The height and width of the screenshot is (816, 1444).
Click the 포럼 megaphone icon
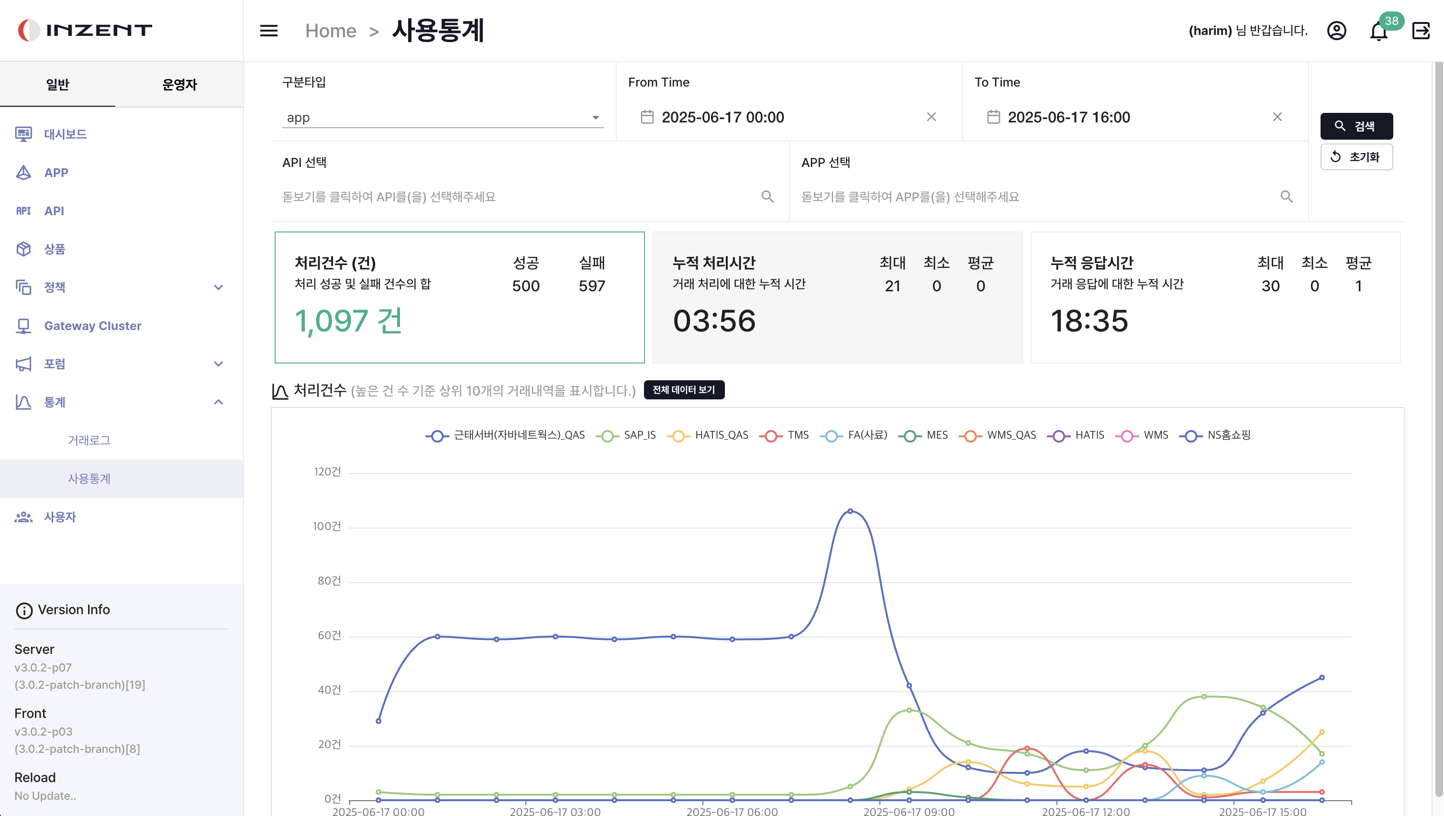tap(23, 364)
